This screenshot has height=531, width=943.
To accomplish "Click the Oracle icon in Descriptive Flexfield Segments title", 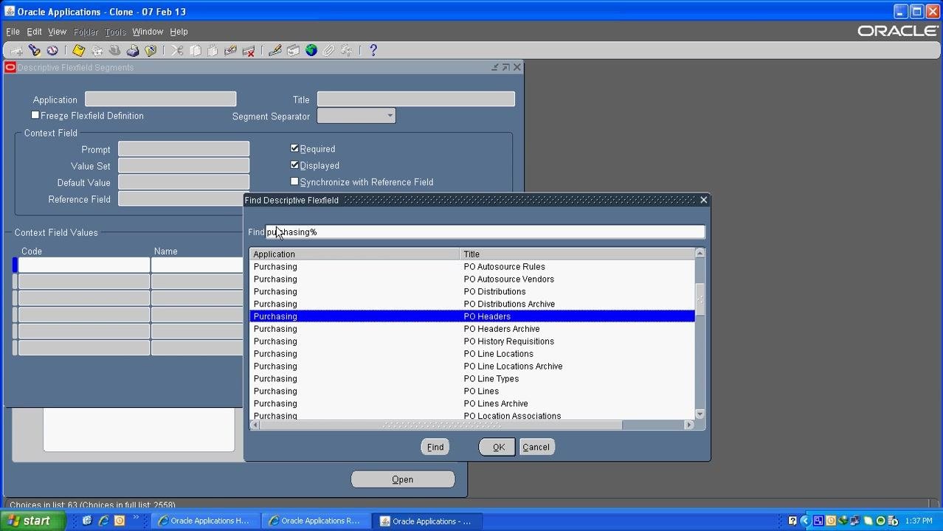I will click(10, 67).
